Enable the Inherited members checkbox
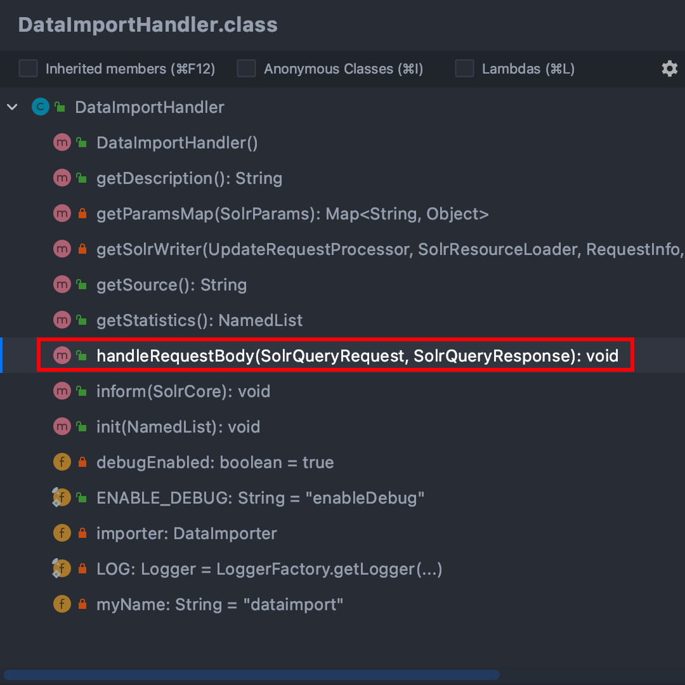The width and height of the screenshot is (685, 685). tap(28, 68)
